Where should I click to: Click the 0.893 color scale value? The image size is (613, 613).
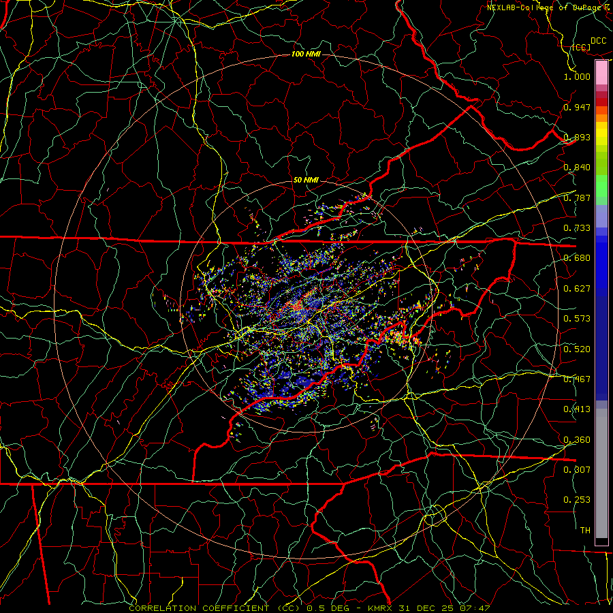[x=577, y=137]
